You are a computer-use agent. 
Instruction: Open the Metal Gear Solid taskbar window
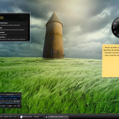tap(57, 117)
